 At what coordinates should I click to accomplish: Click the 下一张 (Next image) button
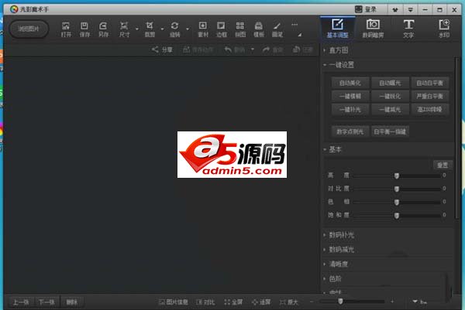[x=47, y=301]
